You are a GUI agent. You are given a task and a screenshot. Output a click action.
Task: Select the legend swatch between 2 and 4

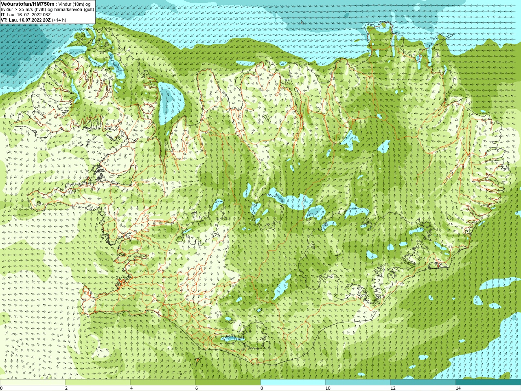98,382
